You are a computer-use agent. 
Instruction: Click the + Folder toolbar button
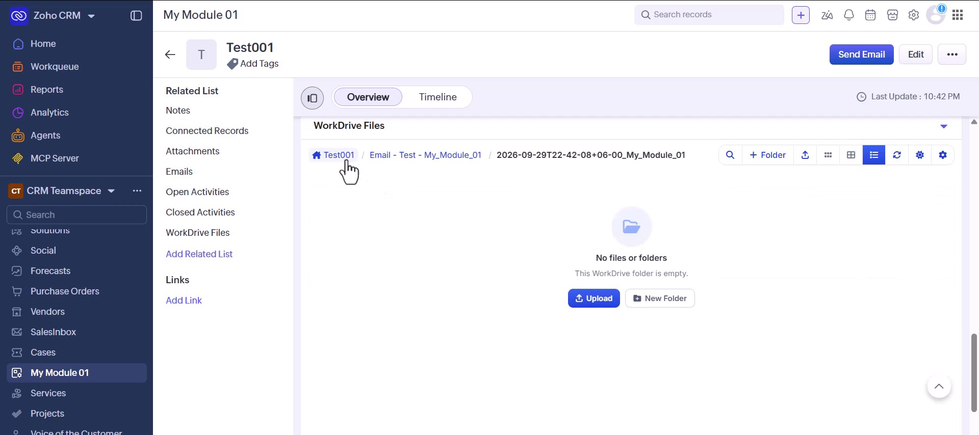click(x=767, y=155)
